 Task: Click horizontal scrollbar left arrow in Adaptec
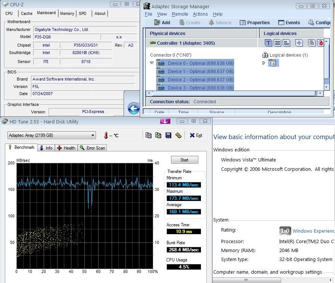[149, 93]
